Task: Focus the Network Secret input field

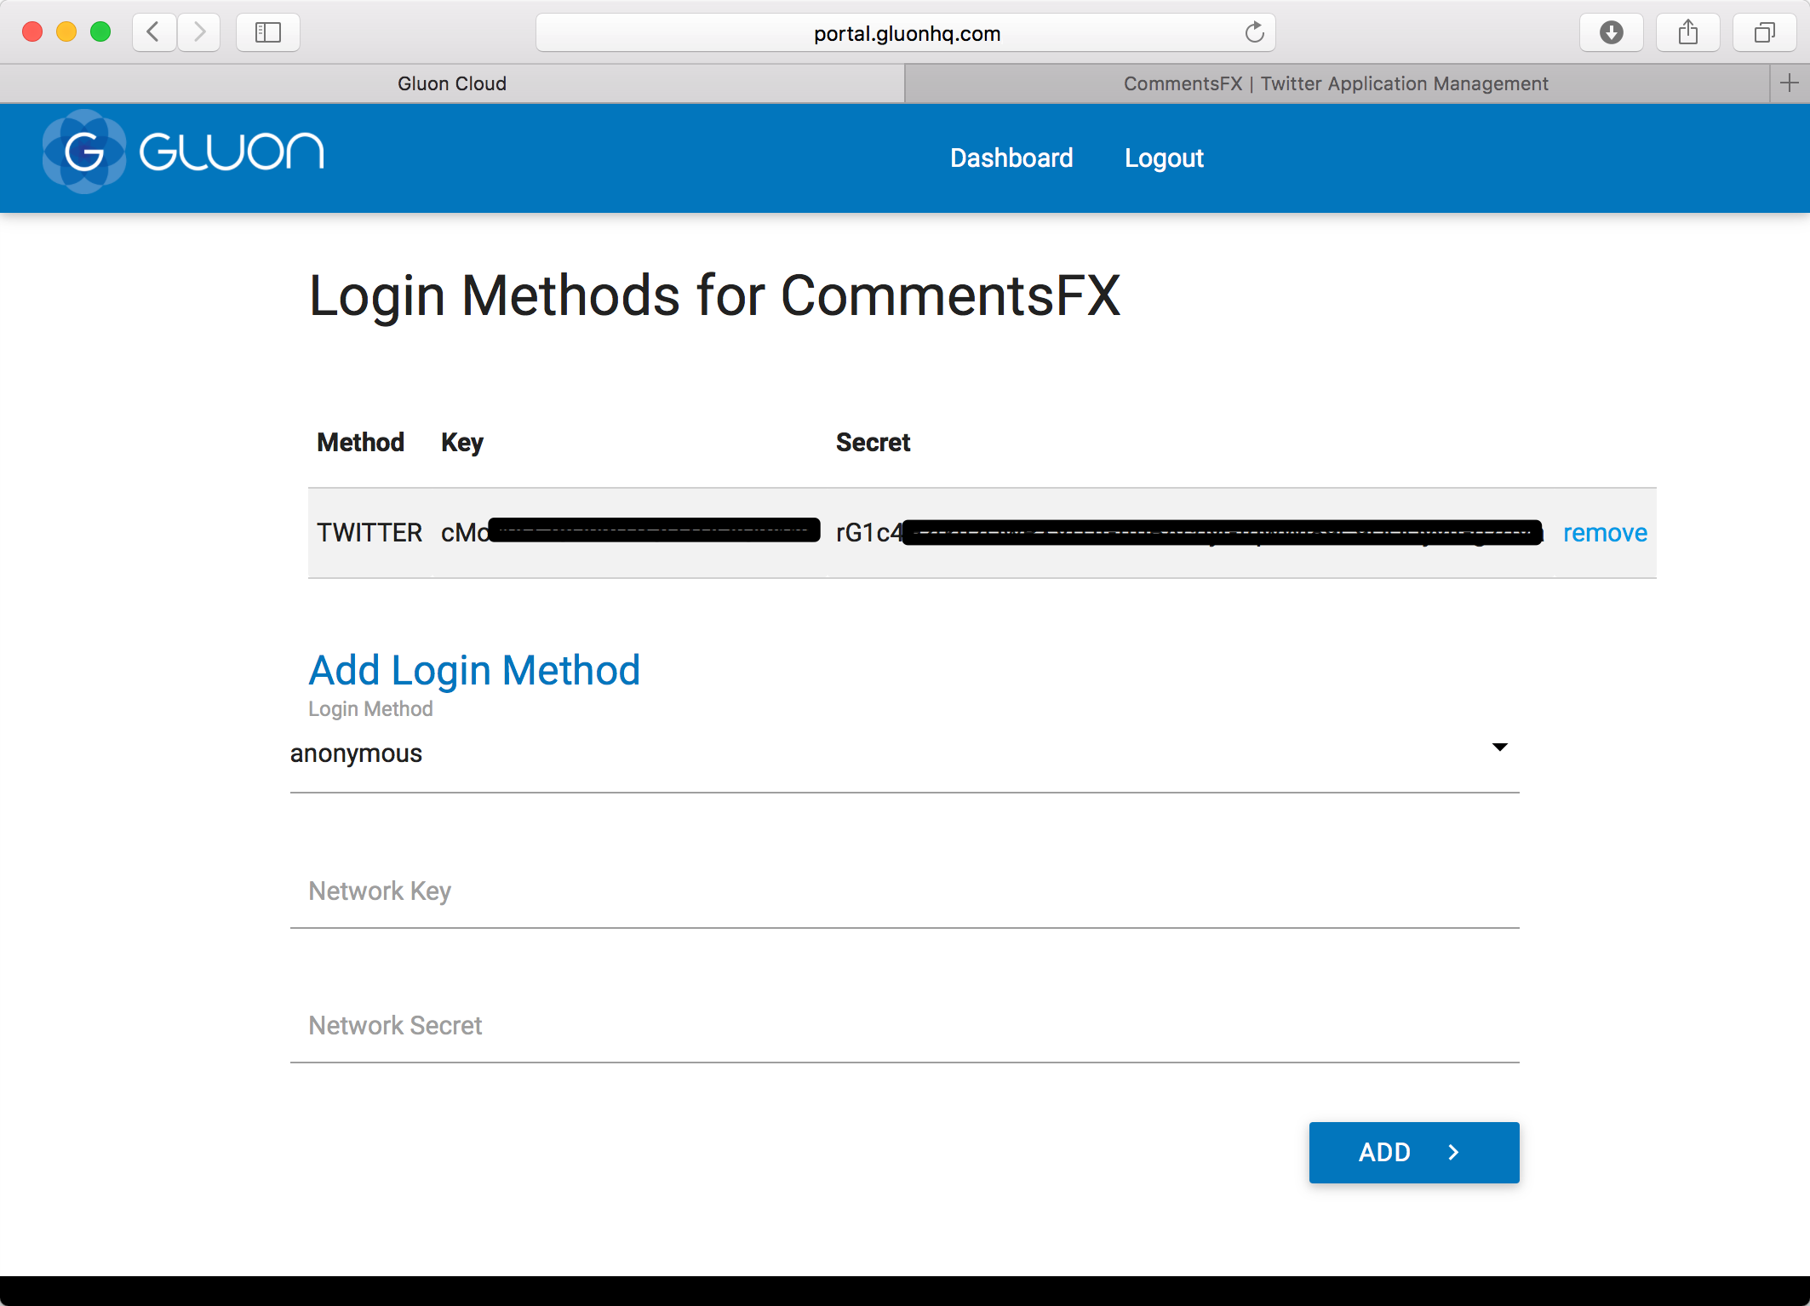Action: coord(904,1026)
